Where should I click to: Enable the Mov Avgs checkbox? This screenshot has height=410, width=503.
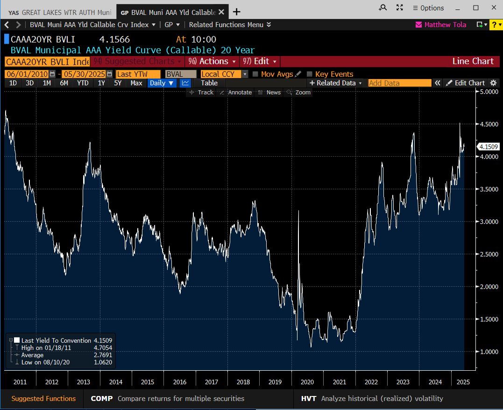point(255,74)
